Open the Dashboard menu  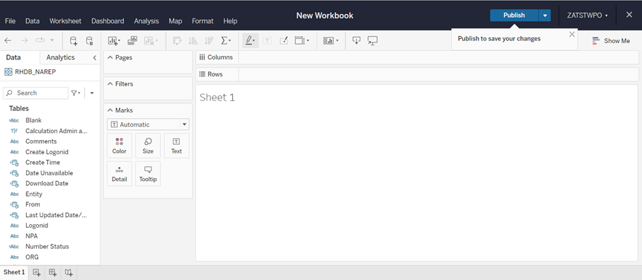pos(108,21)
